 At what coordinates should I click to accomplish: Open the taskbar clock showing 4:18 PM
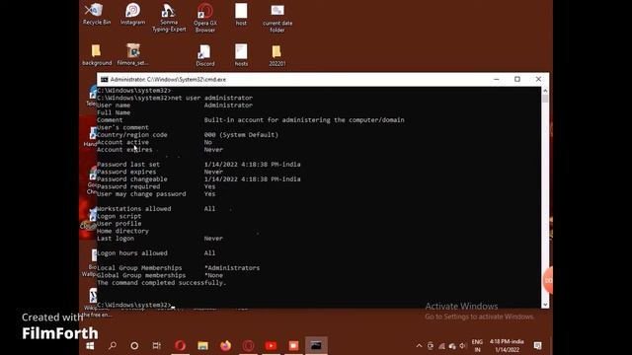[x=507, y=346]
